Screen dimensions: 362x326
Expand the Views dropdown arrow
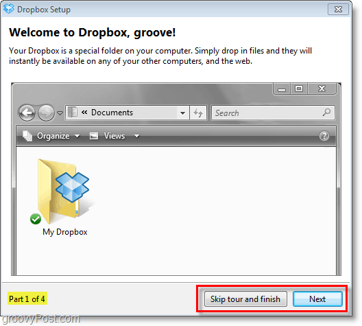(136, 136)
